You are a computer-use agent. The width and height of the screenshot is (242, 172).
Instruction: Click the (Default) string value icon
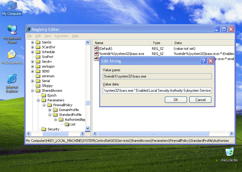(96, 49)
